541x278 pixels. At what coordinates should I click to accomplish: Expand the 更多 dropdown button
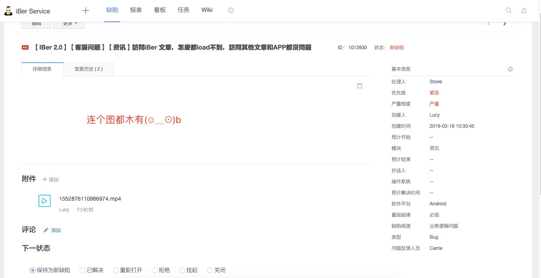pyautogui.click(x=69, y=24)
